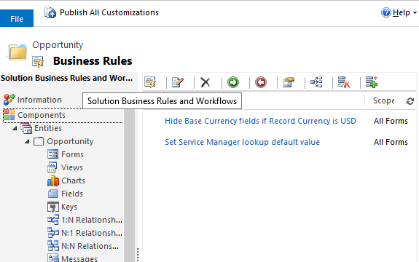Viewport: 419px width, 262px height.
Task: Expand the Help dropdown arrow
Action: pos(415,12)
